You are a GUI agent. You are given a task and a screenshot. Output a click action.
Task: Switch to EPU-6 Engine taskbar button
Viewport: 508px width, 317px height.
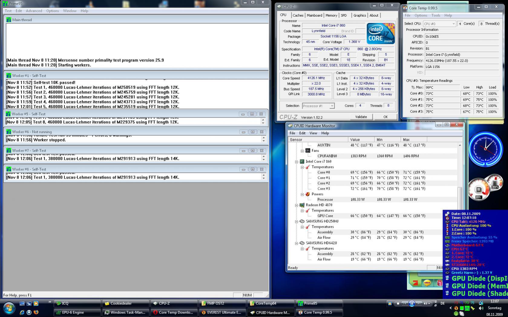coord(77,312)
